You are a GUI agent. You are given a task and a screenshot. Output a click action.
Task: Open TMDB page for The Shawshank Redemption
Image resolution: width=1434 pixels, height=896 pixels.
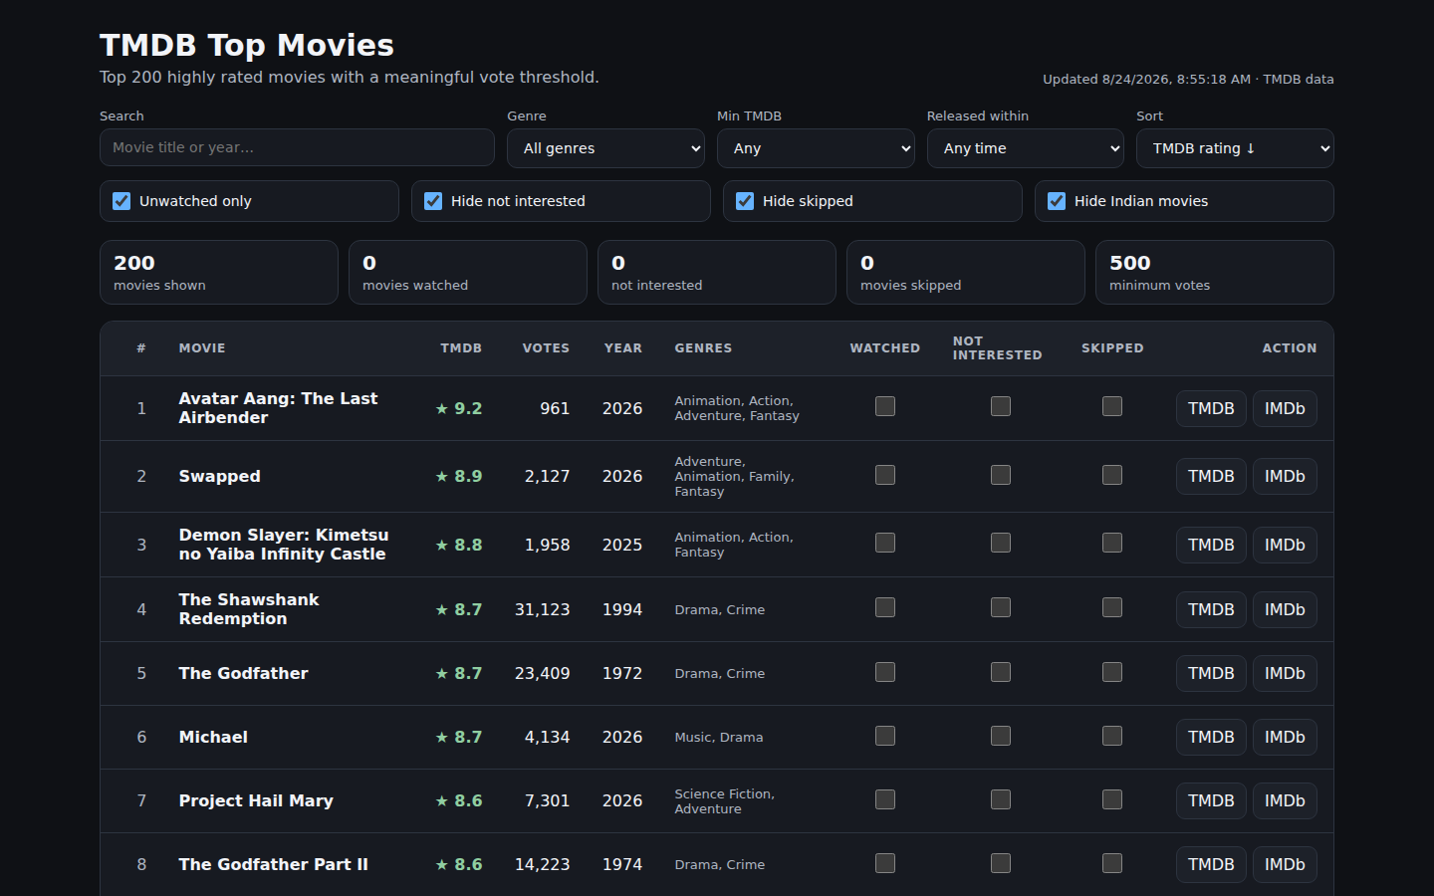point(1211,609)
